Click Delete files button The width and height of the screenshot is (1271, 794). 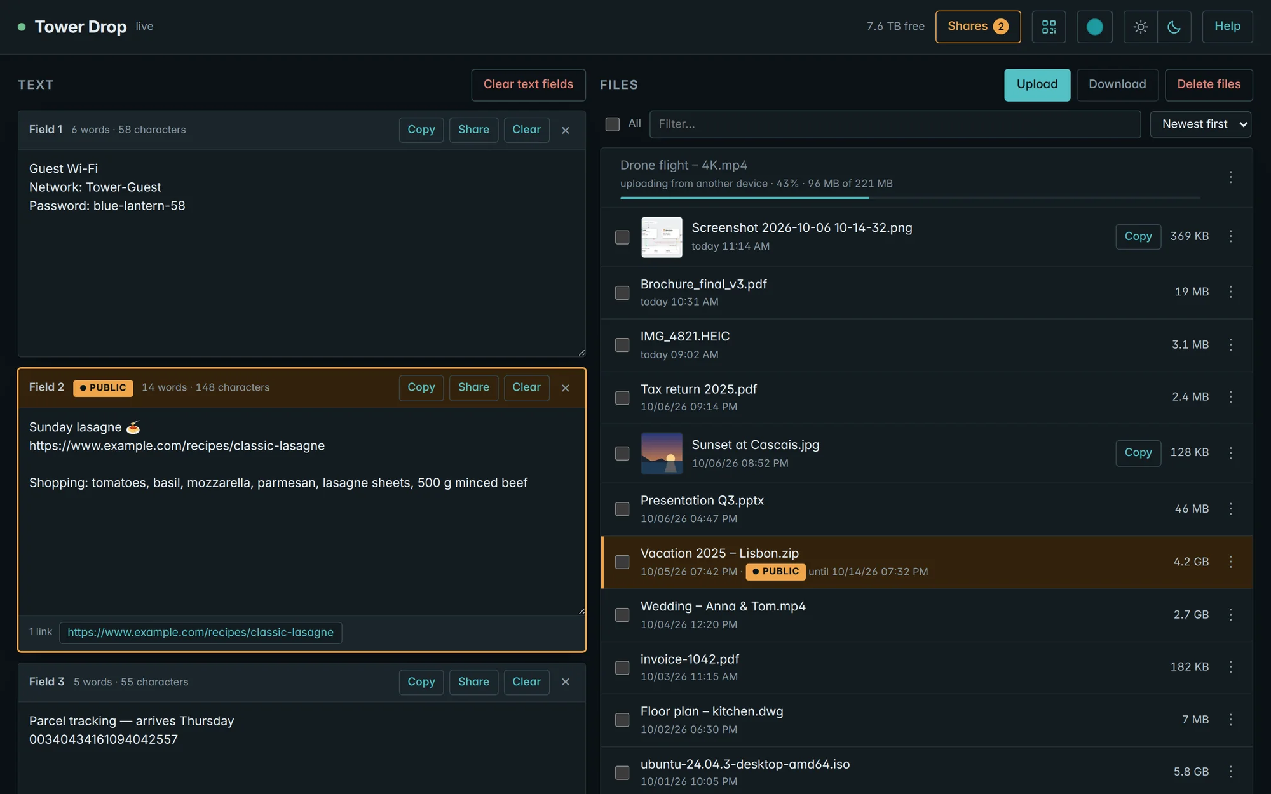[1209, 84]
